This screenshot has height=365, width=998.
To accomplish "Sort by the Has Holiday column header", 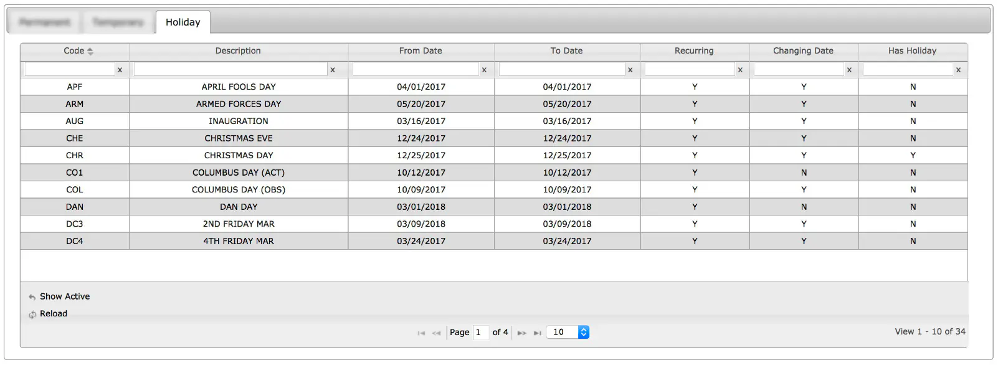I will [912, 50].
